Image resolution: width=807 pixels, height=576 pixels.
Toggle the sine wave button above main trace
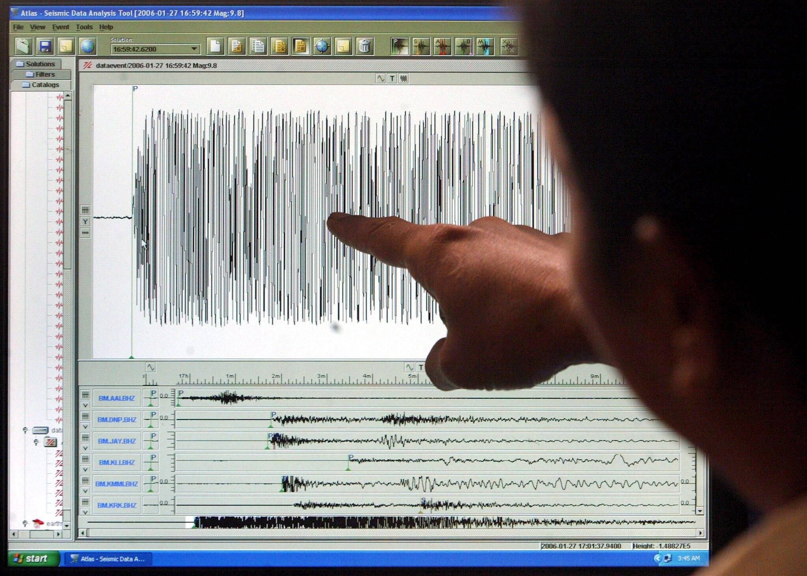[x=380, y=78]
